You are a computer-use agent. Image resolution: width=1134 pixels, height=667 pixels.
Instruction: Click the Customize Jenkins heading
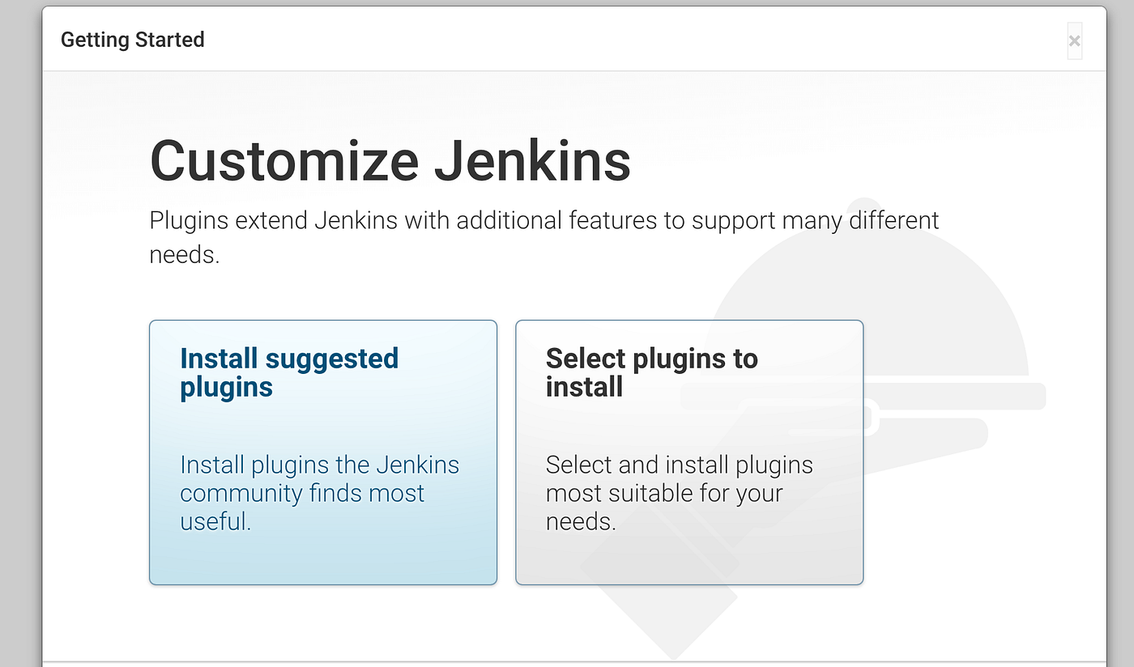pyautogui.click(x=390, y=160)
